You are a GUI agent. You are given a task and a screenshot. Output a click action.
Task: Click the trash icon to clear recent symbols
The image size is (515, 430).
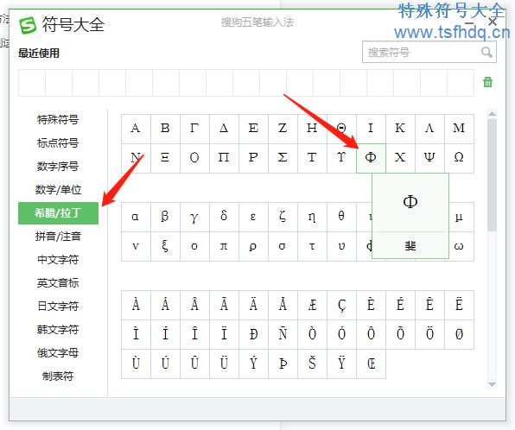[x=487, y=82]
